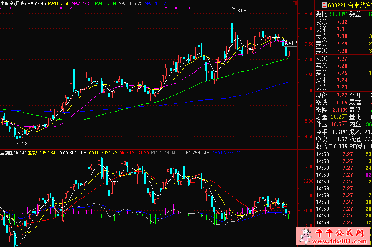Click the 涨幅 2.11% value
This screenshot has height=247, width=372.
(x=340, y=110)
